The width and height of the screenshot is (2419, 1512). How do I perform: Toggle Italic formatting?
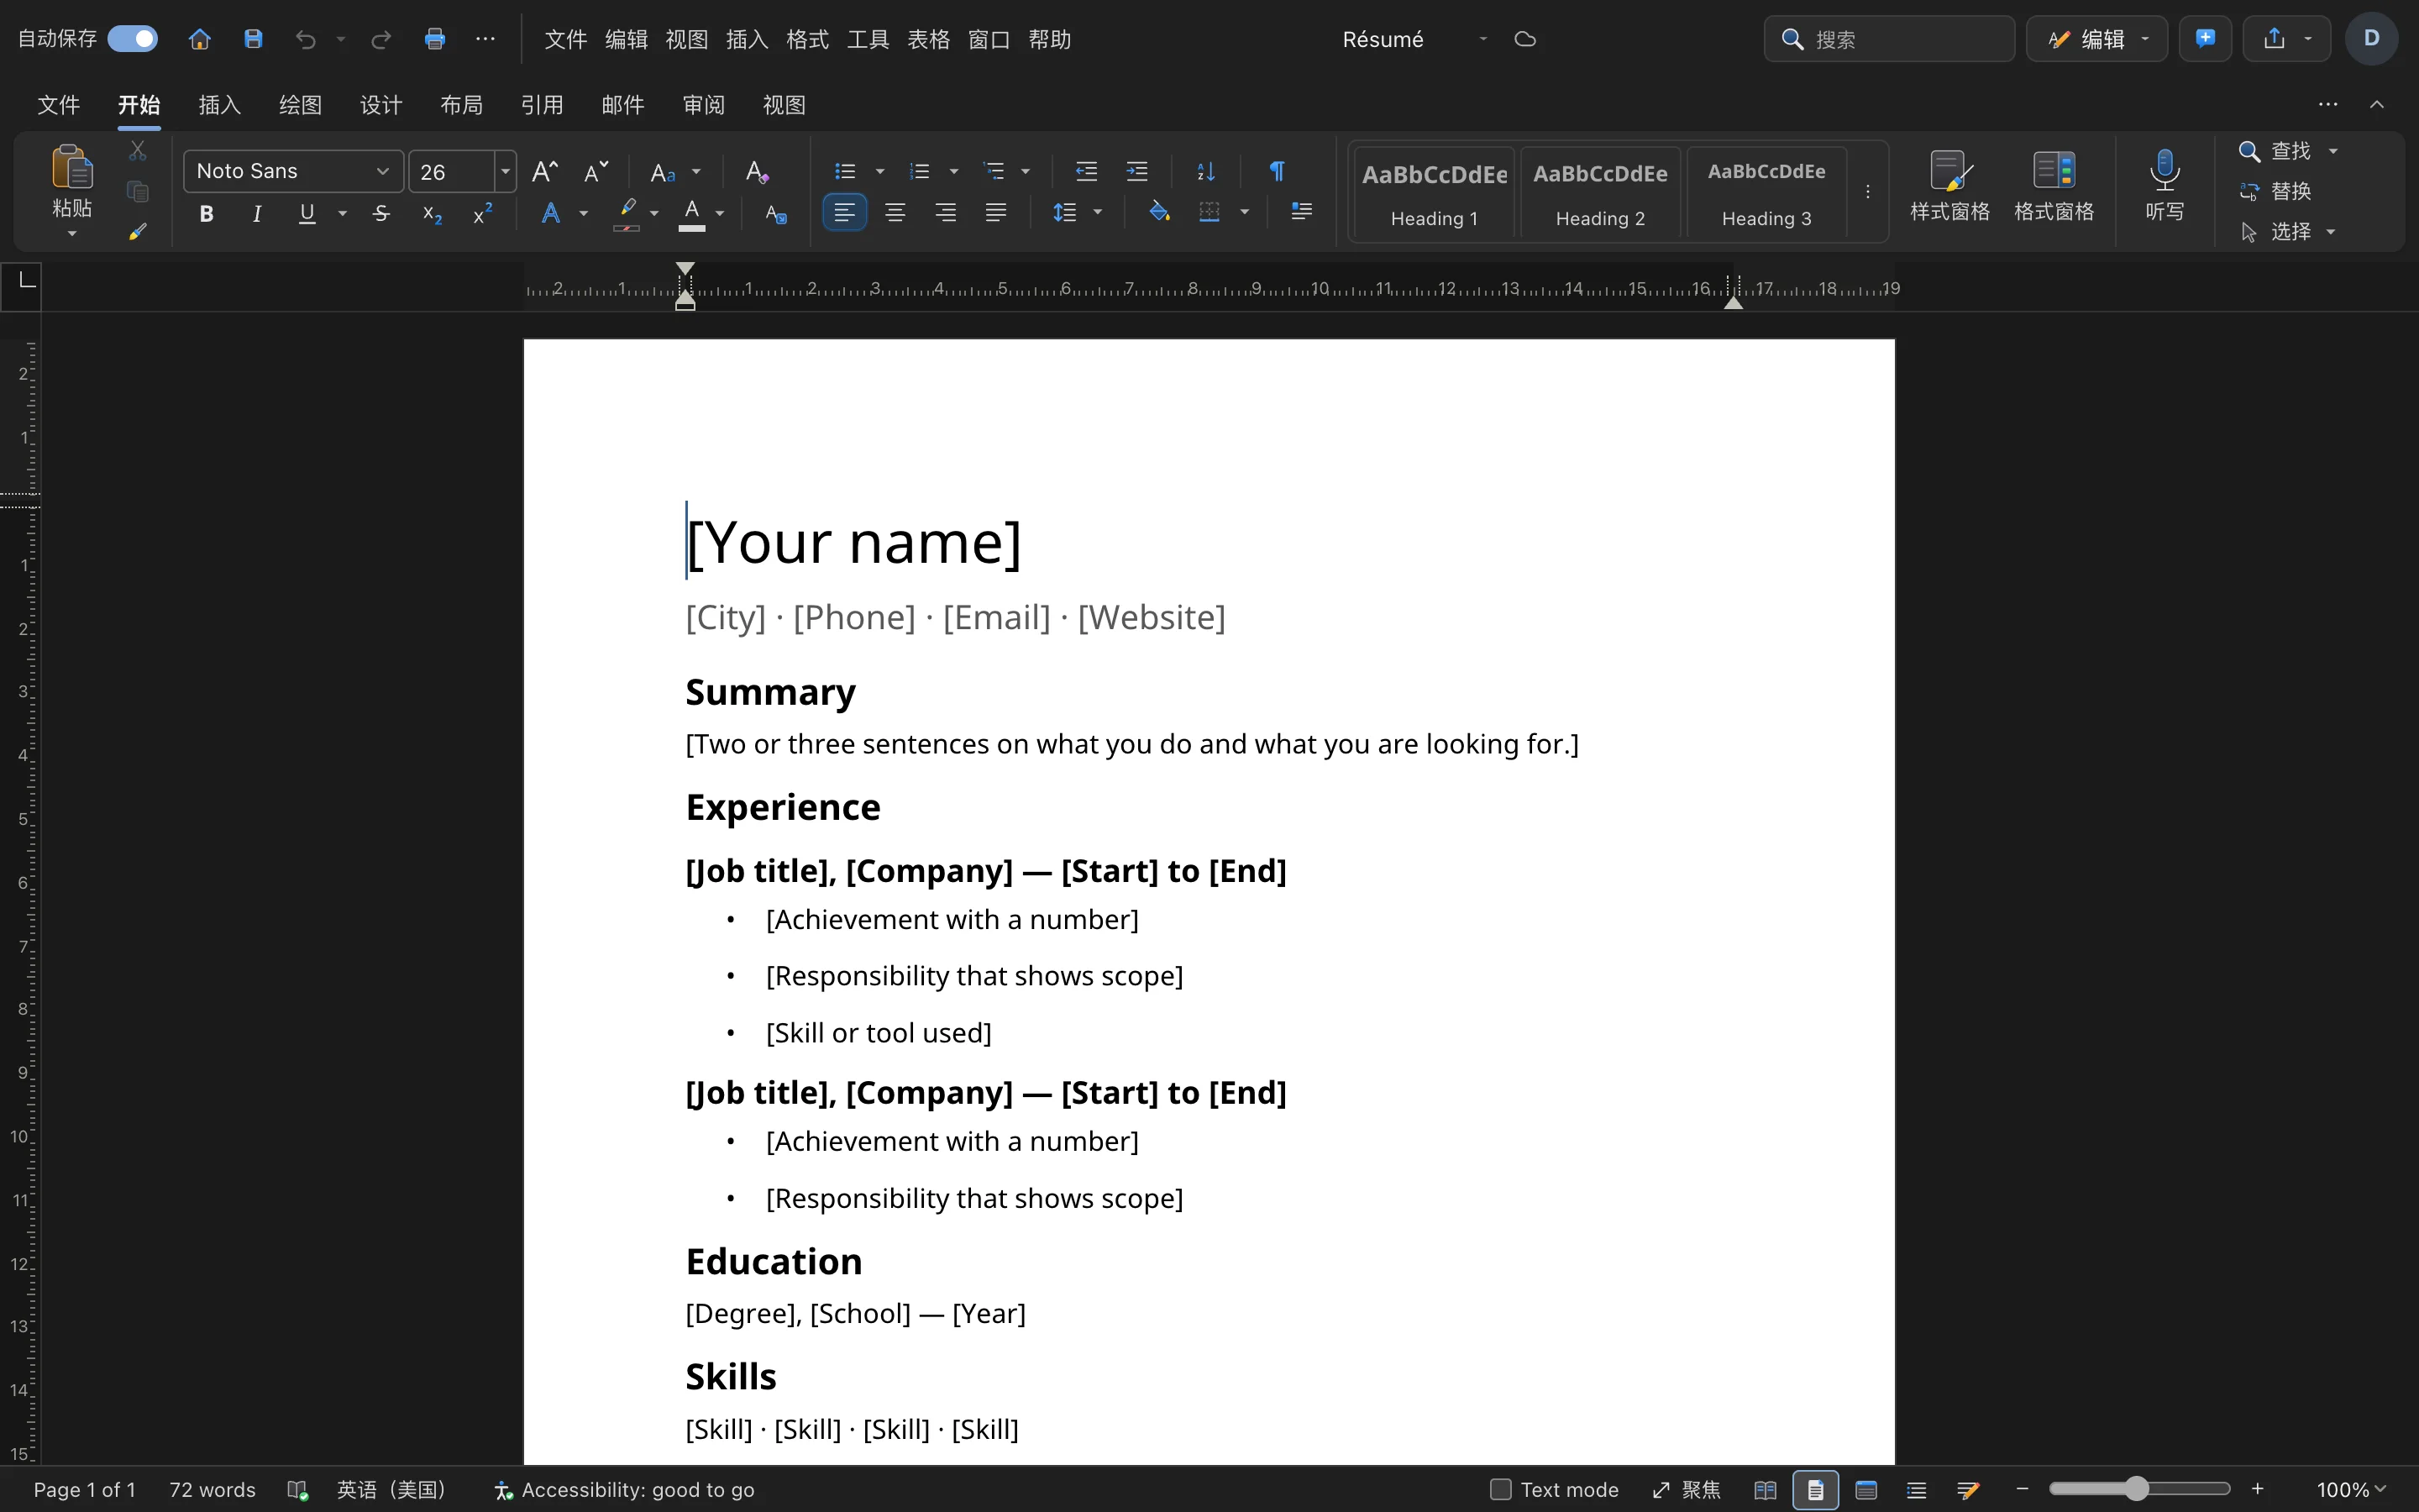pos(257,213)
